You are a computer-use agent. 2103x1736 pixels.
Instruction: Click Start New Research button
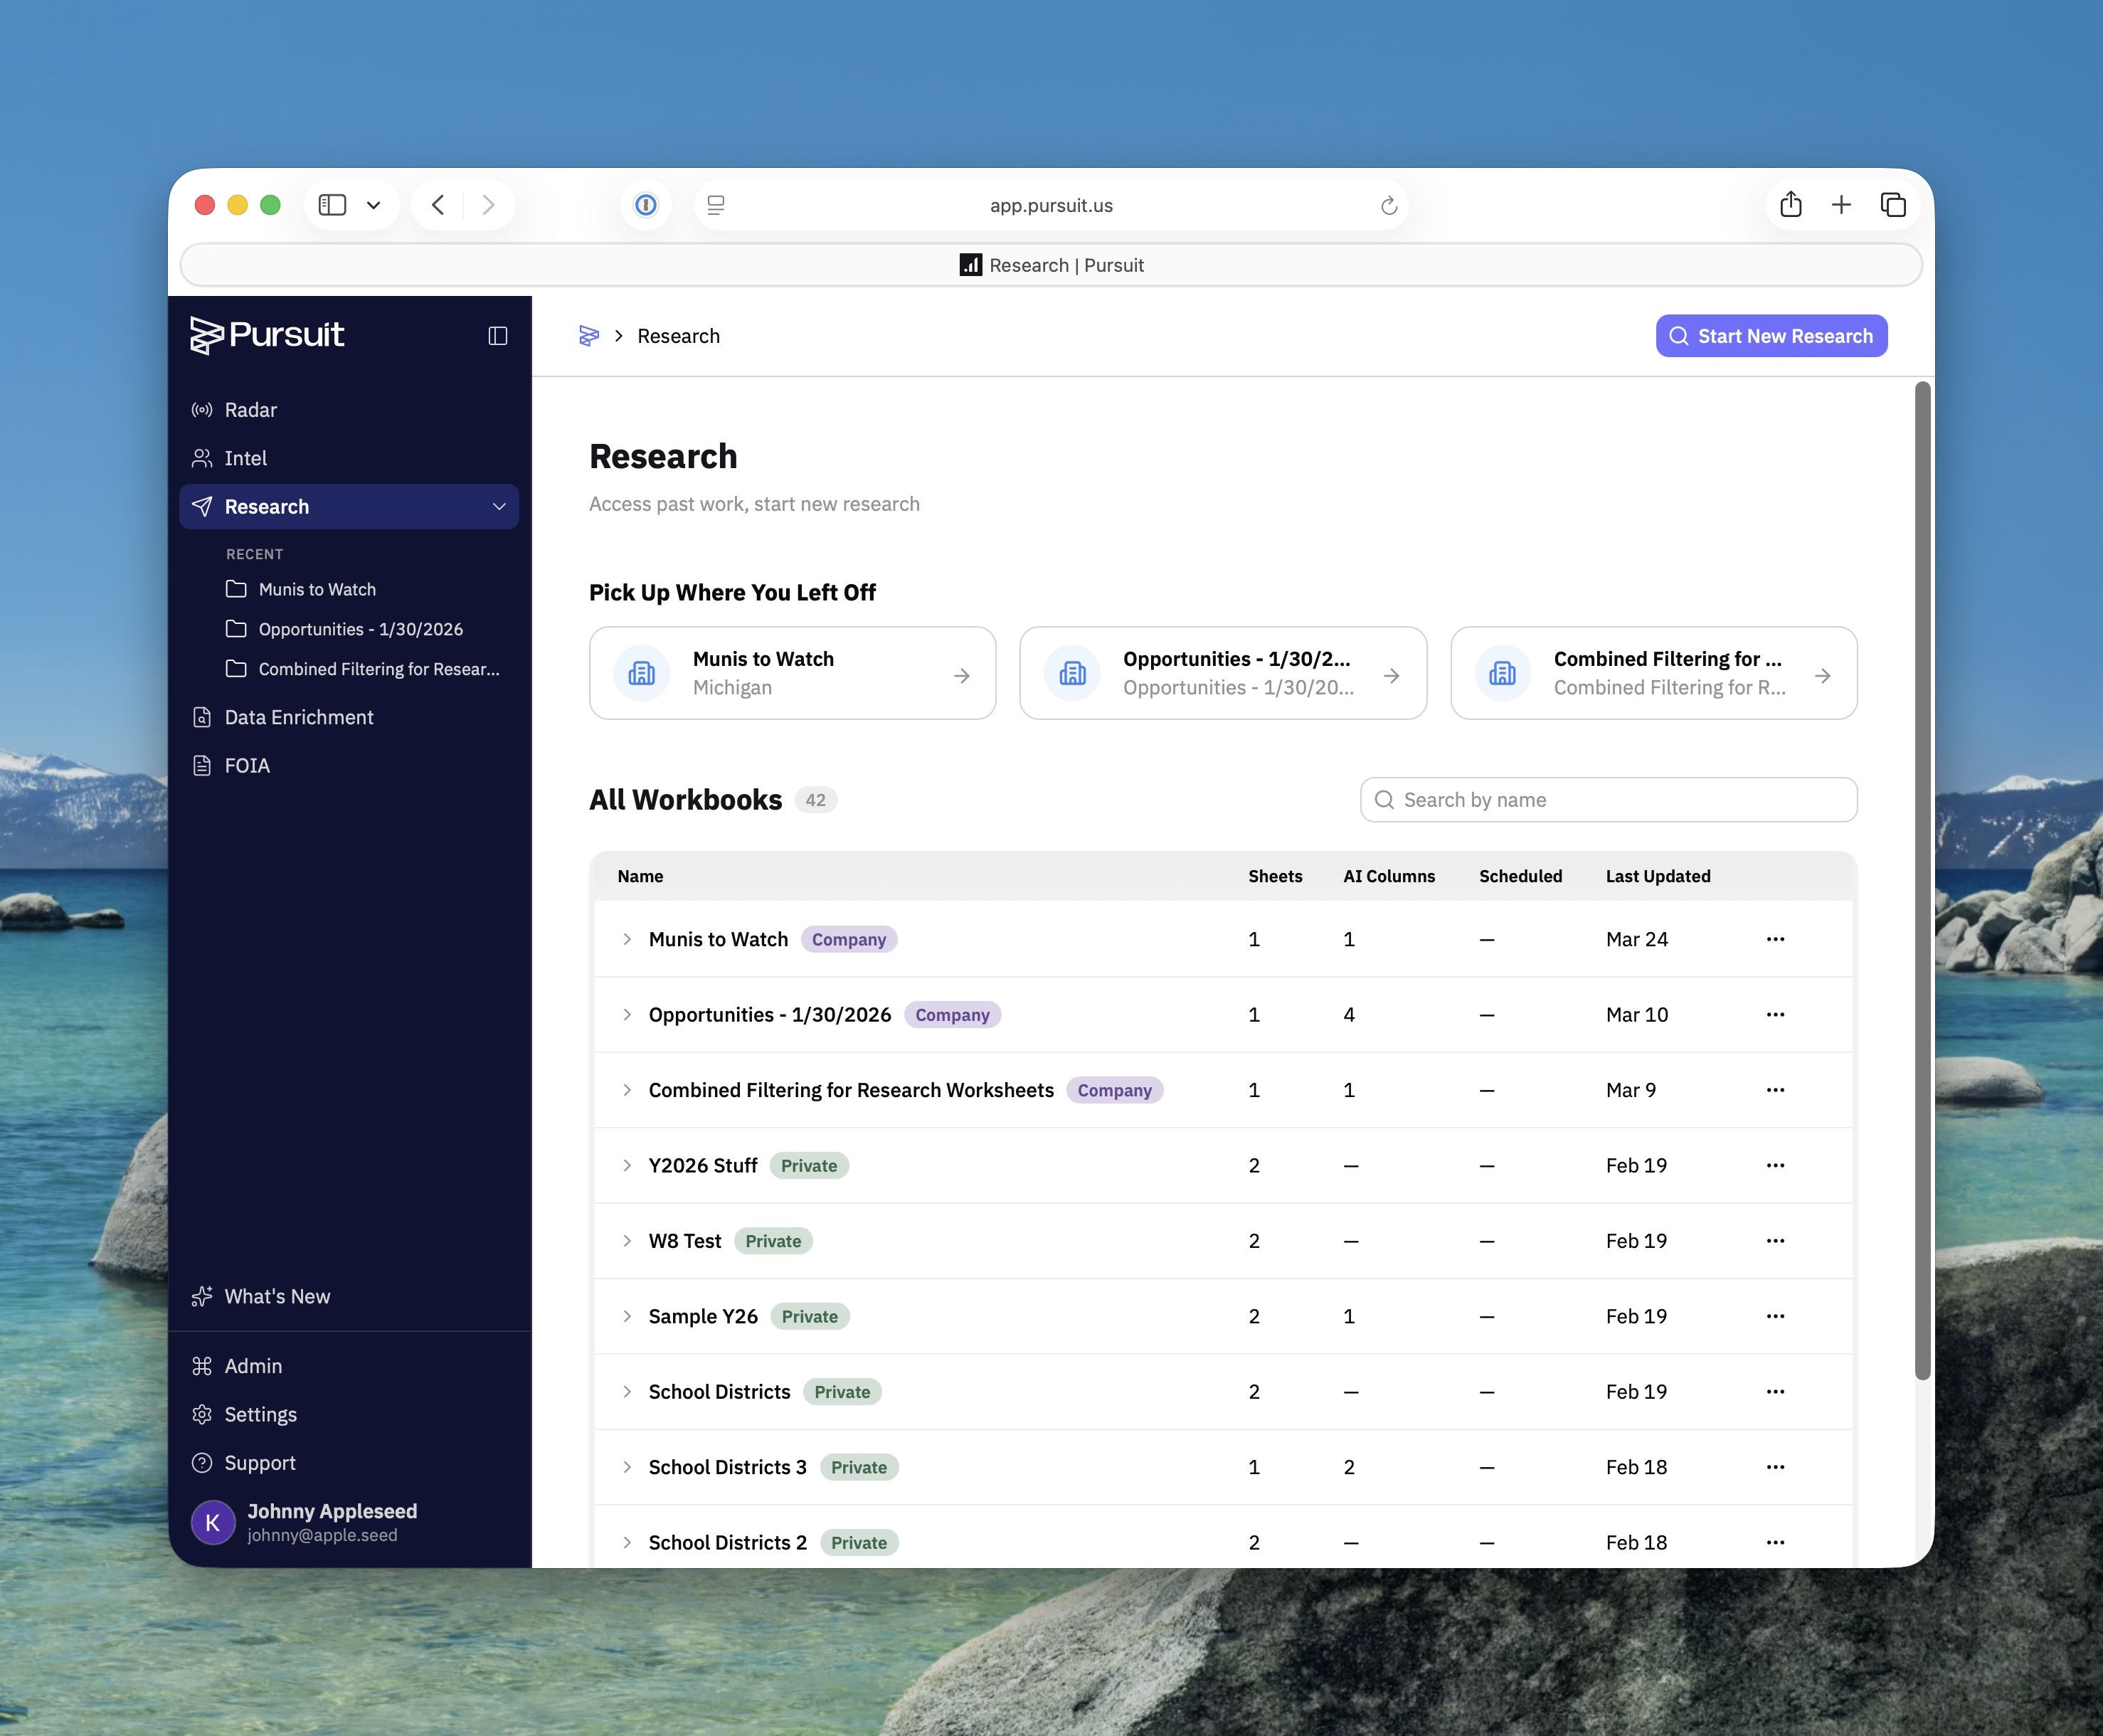tap(1771, 336)
